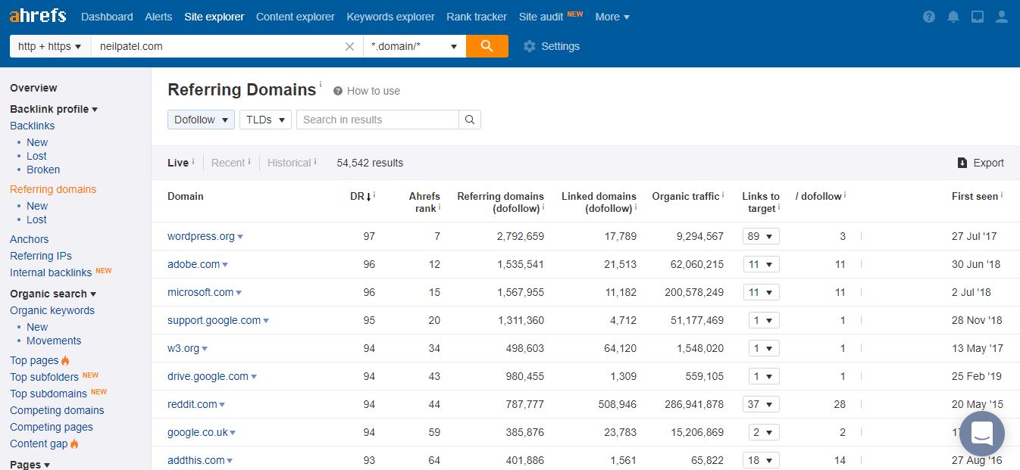Open the More menu in top navigation
This screenshot has width=1020, height=470.
[x=612, y=17]
